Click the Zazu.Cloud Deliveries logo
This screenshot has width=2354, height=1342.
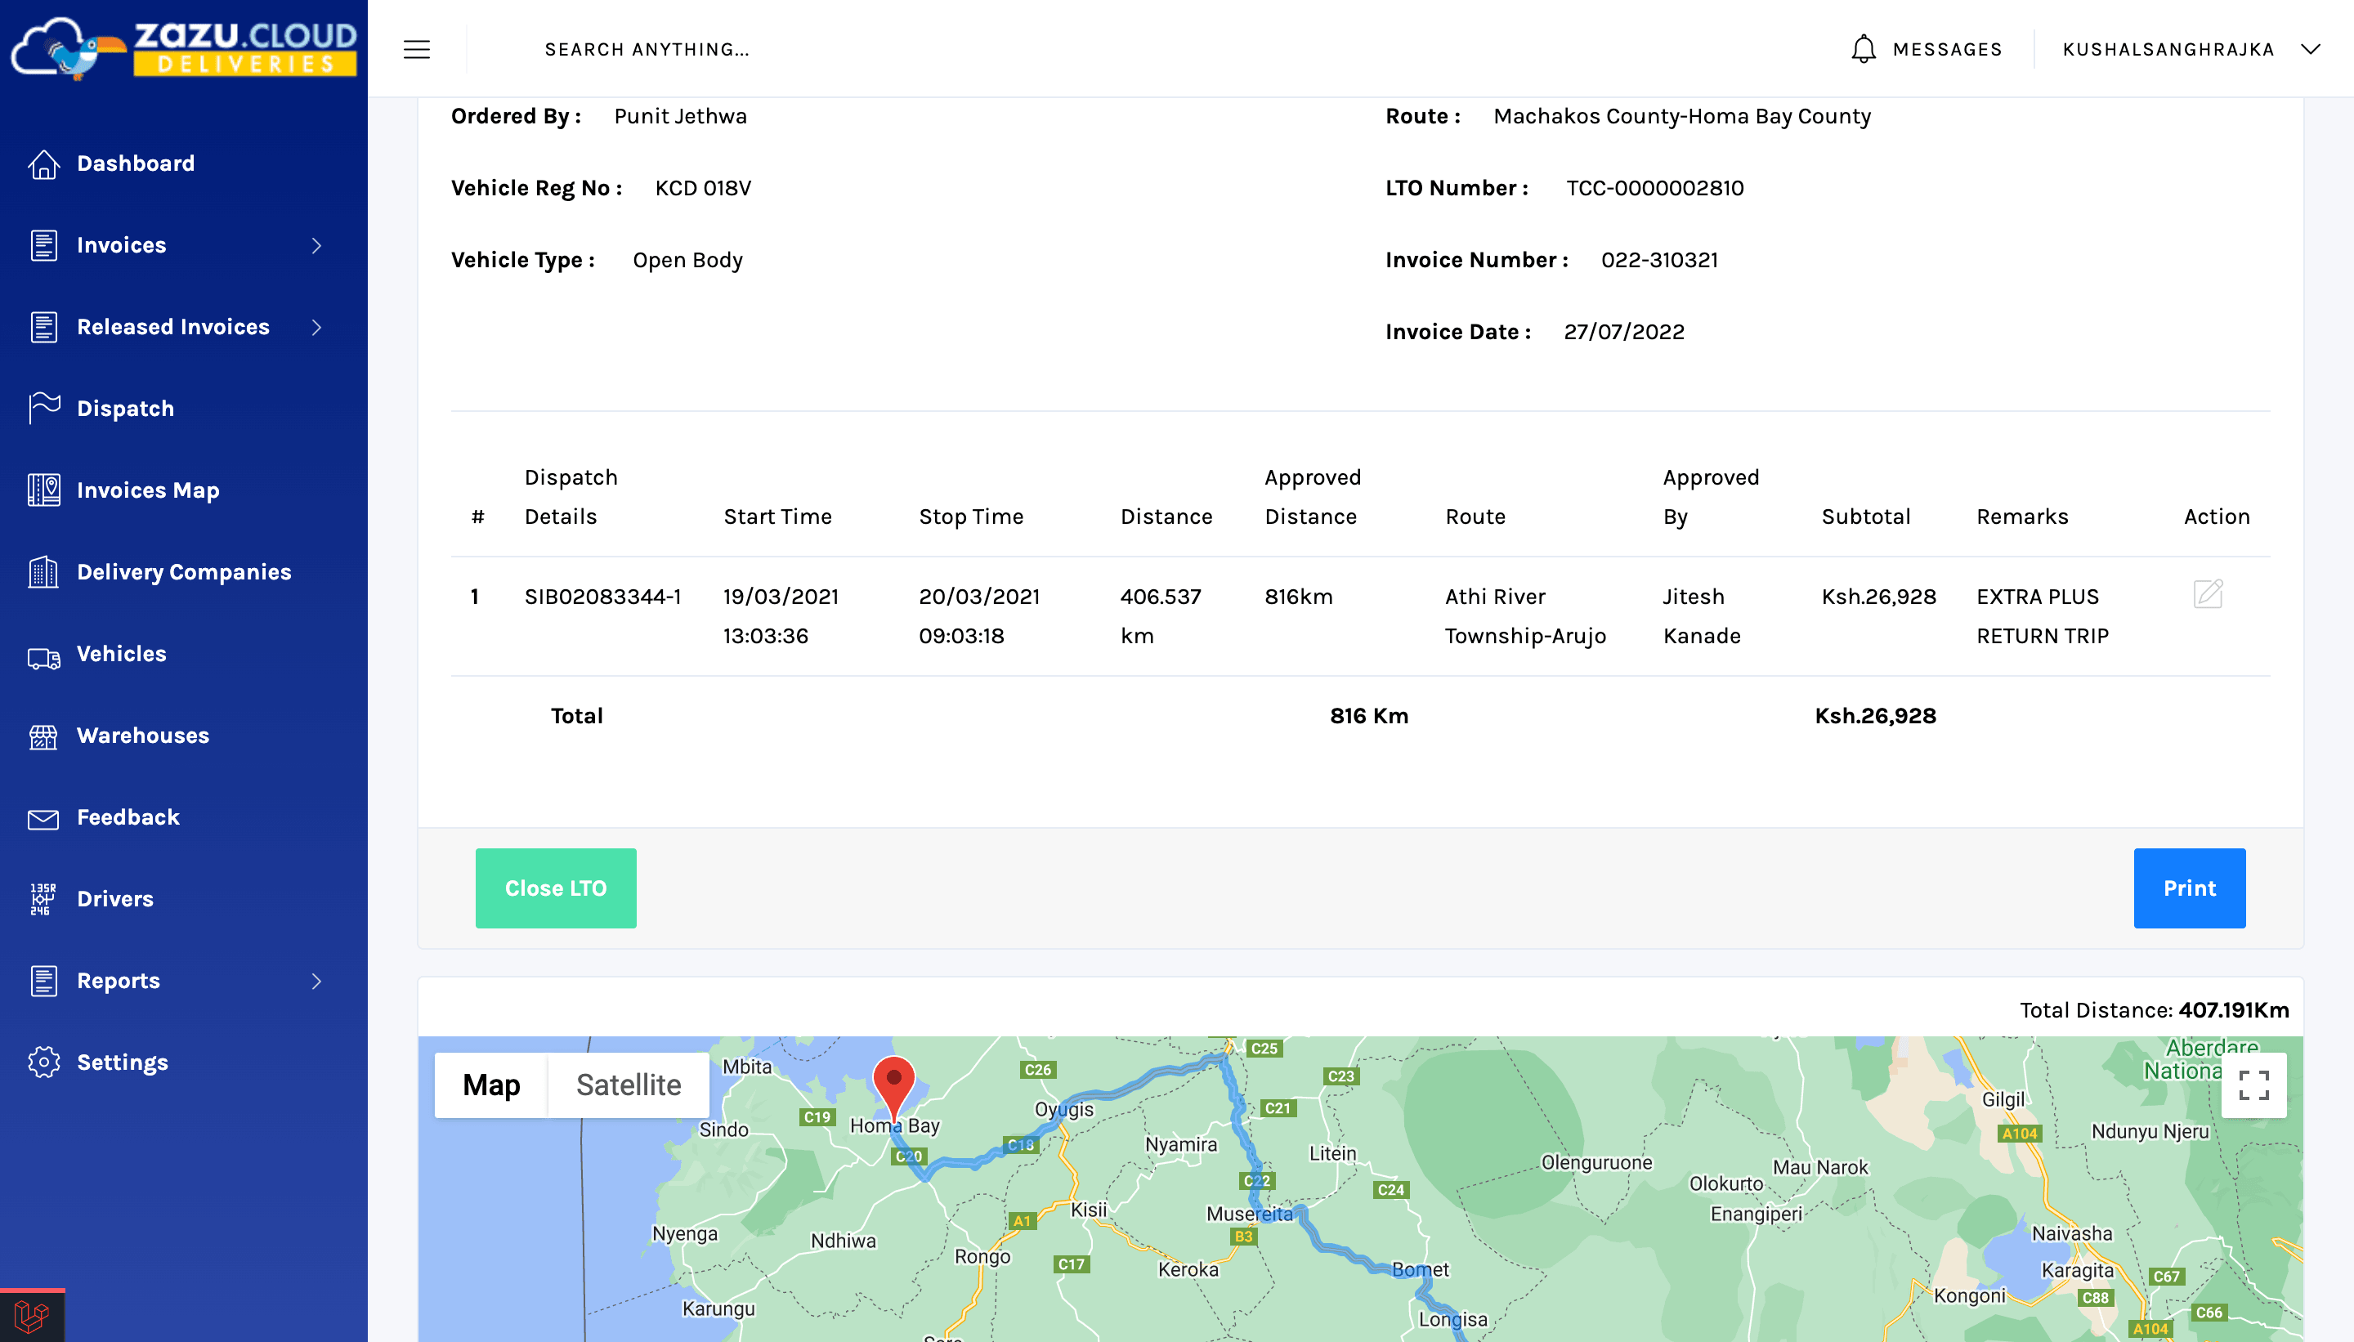(x=183, y=48)
